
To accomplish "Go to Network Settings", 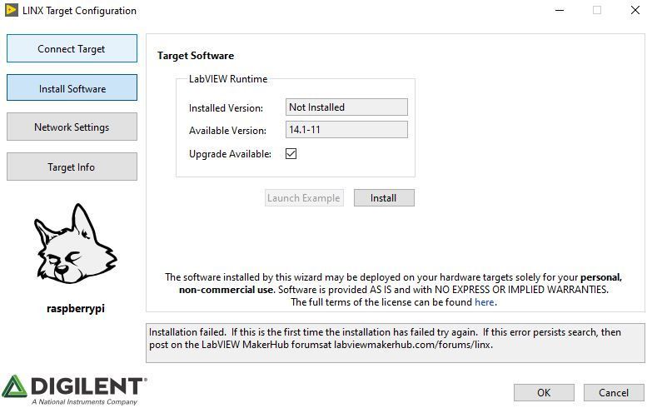I will pyautogui.click(x=72, y=127).
